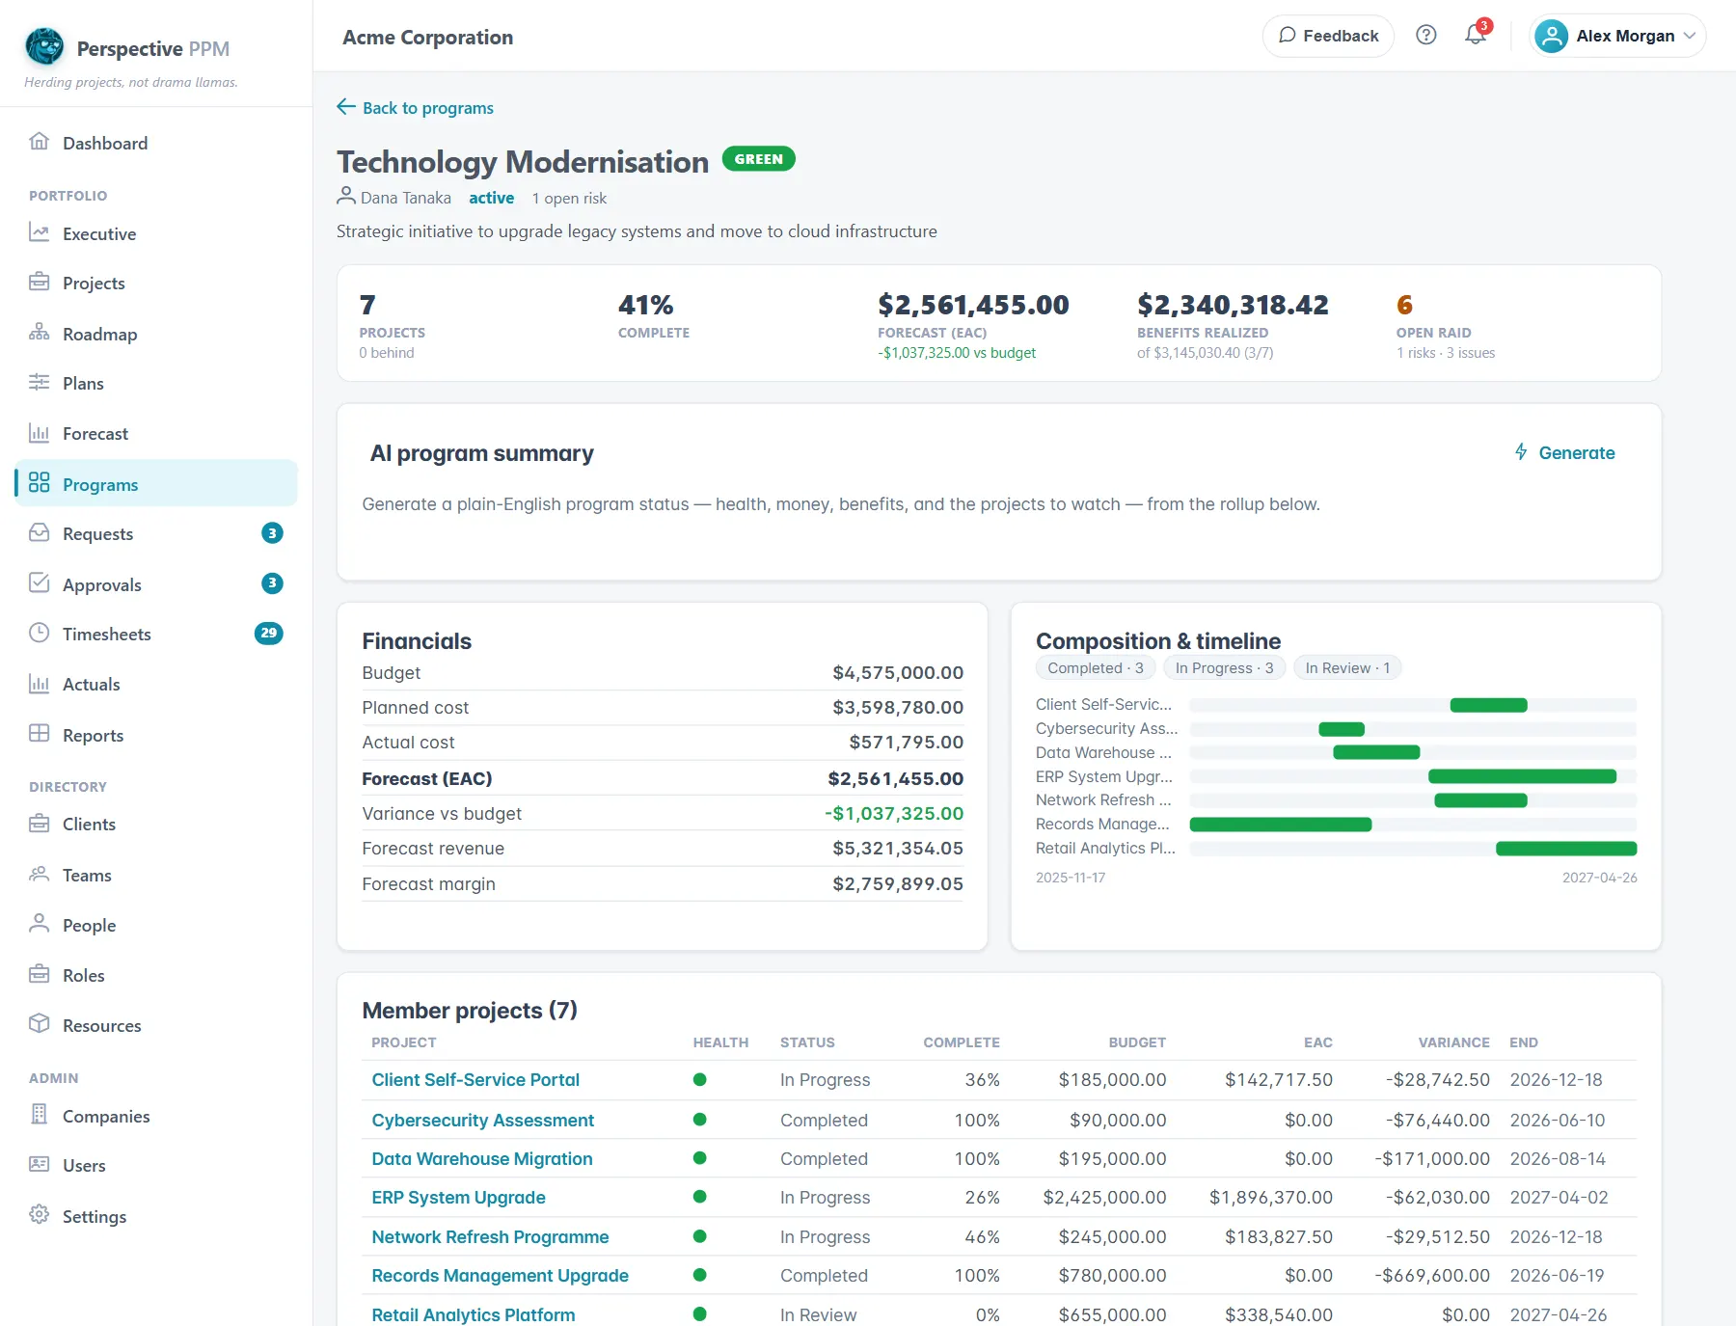Open the Retail Analytics Platform project
1736x1326 pixels.
[474, 1314]
